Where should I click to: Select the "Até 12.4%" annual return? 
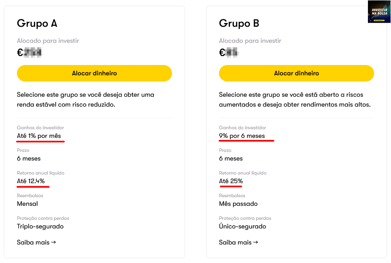[31, 181]
